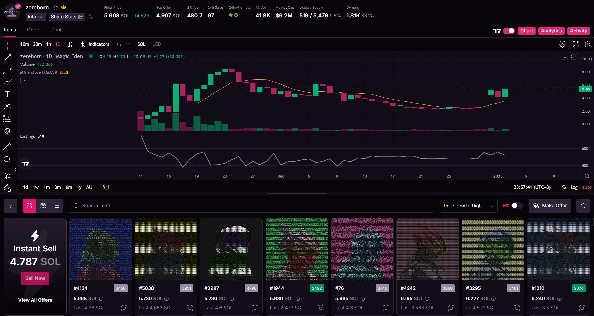Open the go-to-date calendar icon

[106, 187]
